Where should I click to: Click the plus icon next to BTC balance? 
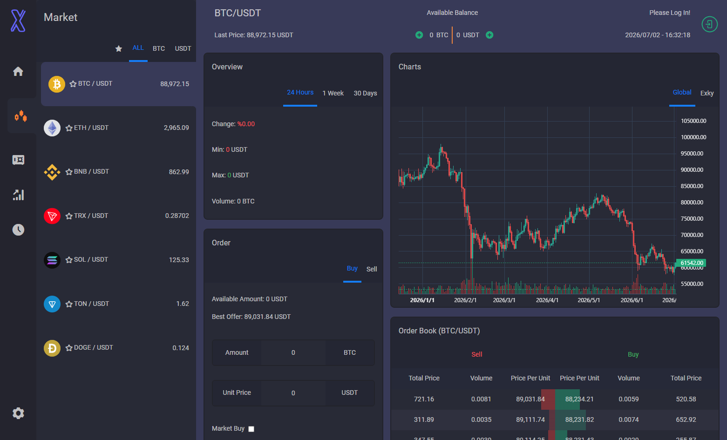point(419,35)
